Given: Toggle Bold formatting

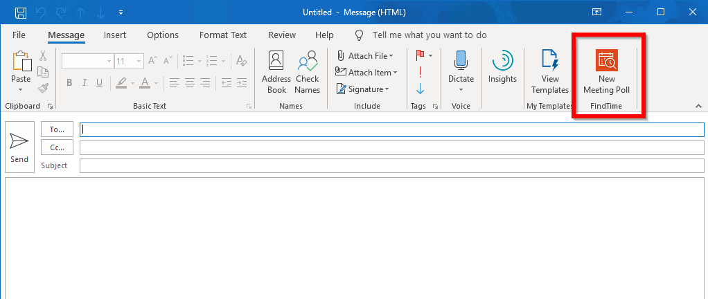Looking at the screenshot, I should tap(69, 82).
